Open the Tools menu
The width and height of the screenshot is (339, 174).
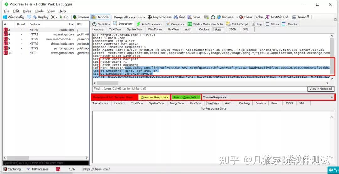point(39,11)
